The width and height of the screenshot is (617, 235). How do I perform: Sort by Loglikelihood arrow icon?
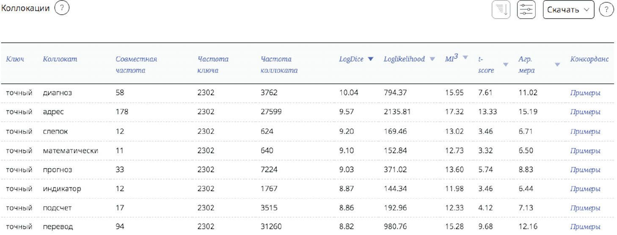432,59
